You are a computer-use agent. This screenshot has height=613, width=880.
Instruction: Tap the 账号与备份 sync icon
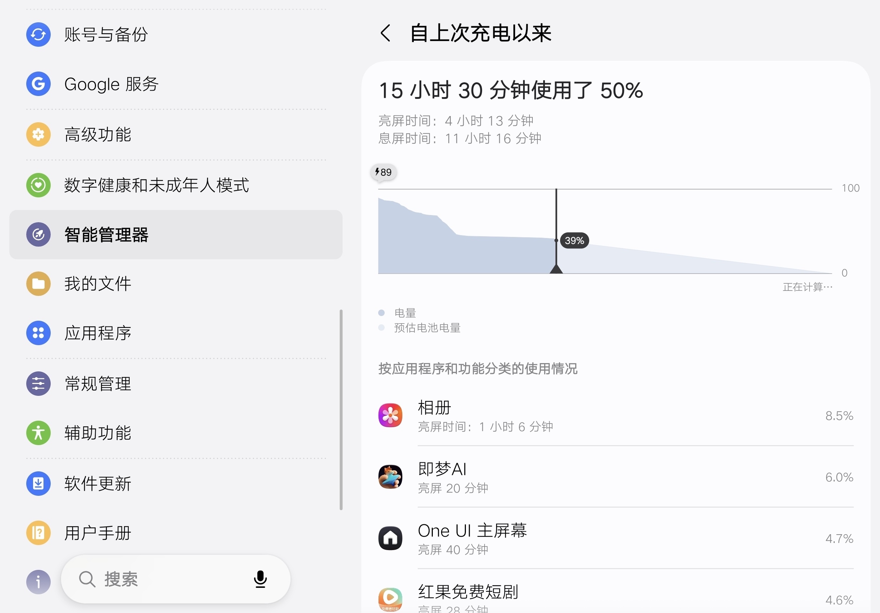coord(38,35)
